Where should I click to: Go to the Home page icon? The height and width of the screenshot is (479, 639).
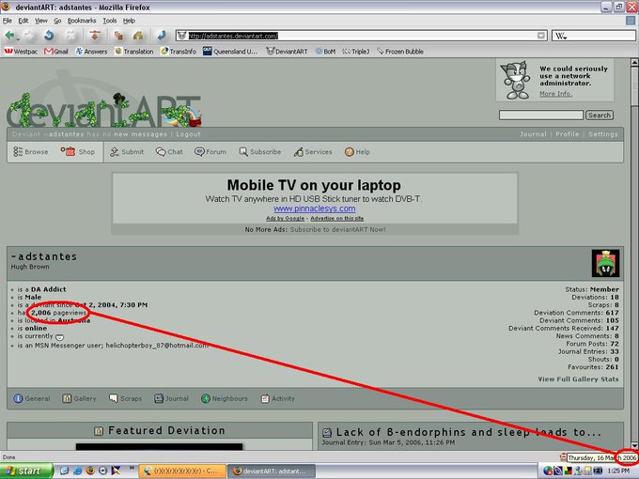pyautogui.click(x=138, y=36)
